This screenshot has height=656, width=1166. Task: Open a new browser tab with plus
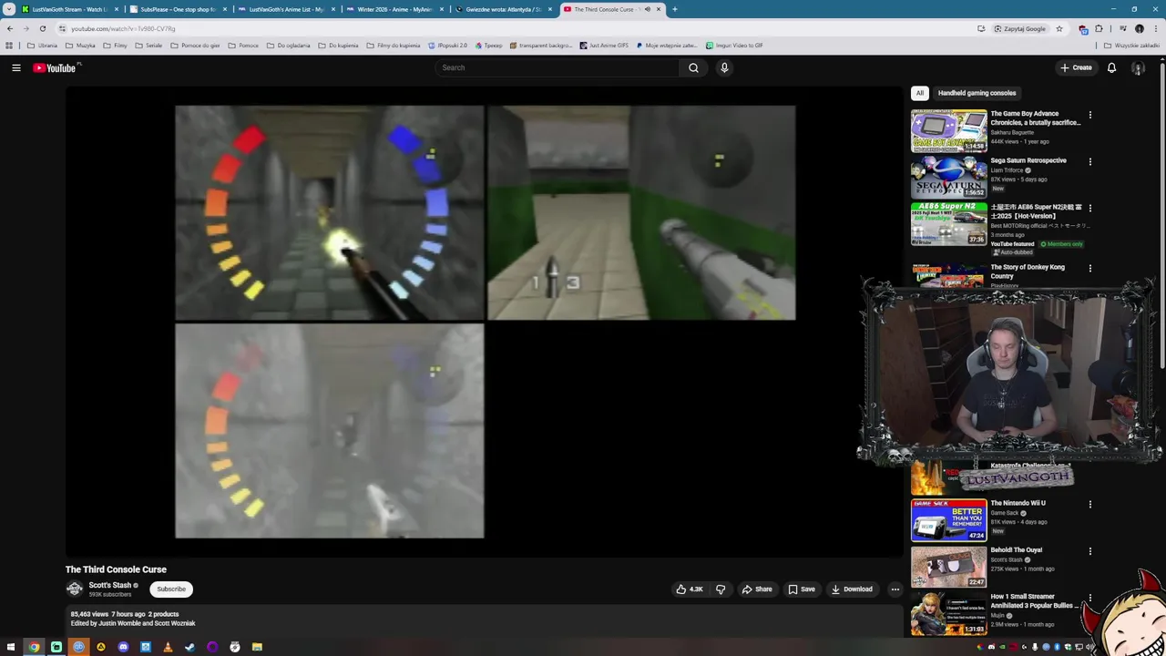pyautogui.click(x=674, y=9)
